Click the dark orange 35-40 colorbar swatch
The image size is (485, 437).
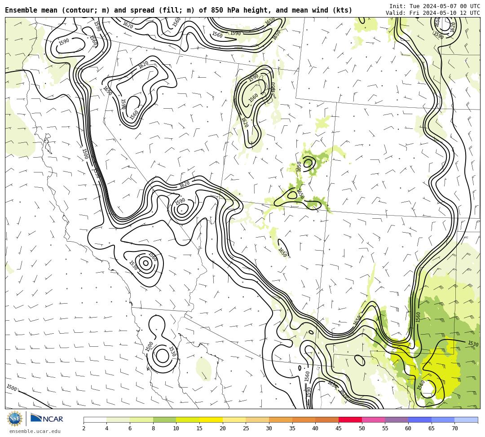click(x=304, y=419)
